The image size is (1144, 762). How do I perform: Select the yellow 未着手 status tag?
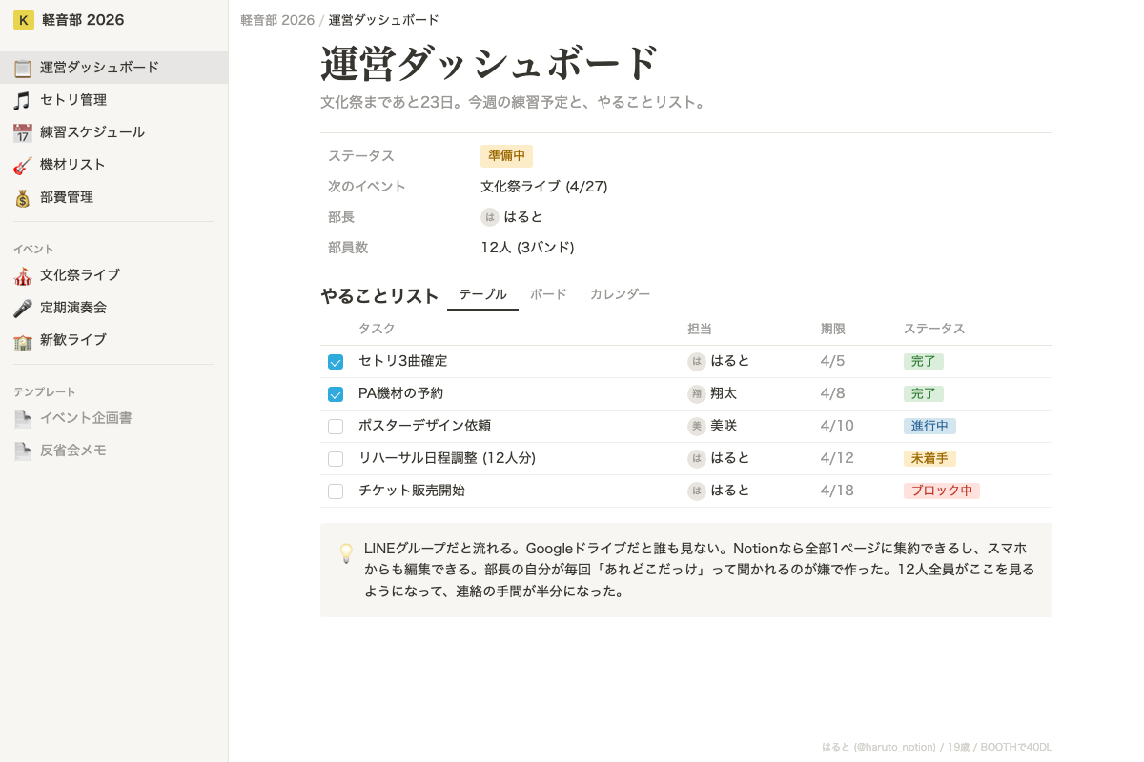[x=929, y=458]
